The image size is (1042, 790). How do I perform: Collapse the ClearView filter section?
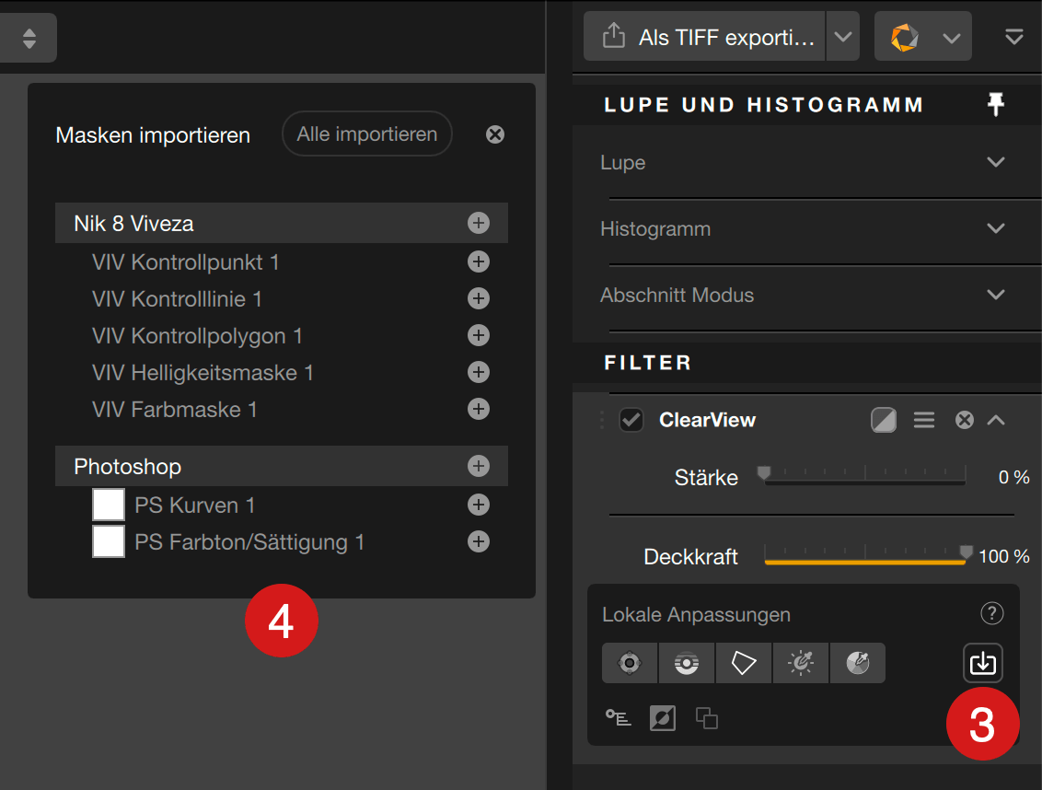point(996,420)
